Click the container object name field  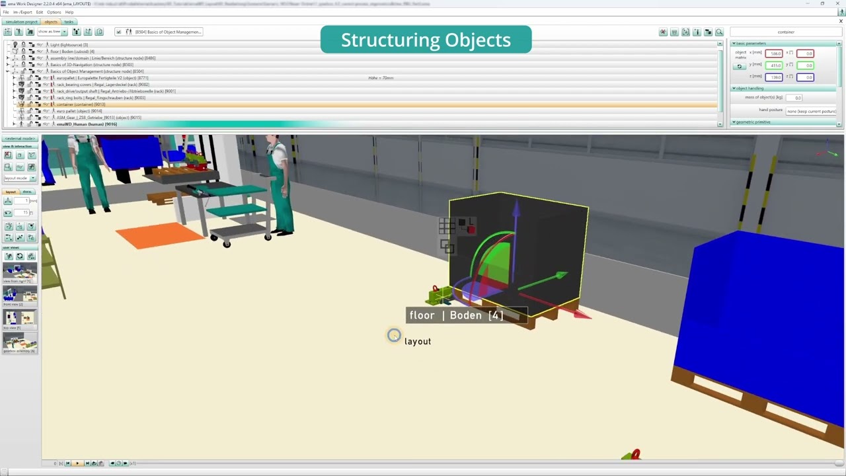tap(786, 32)
